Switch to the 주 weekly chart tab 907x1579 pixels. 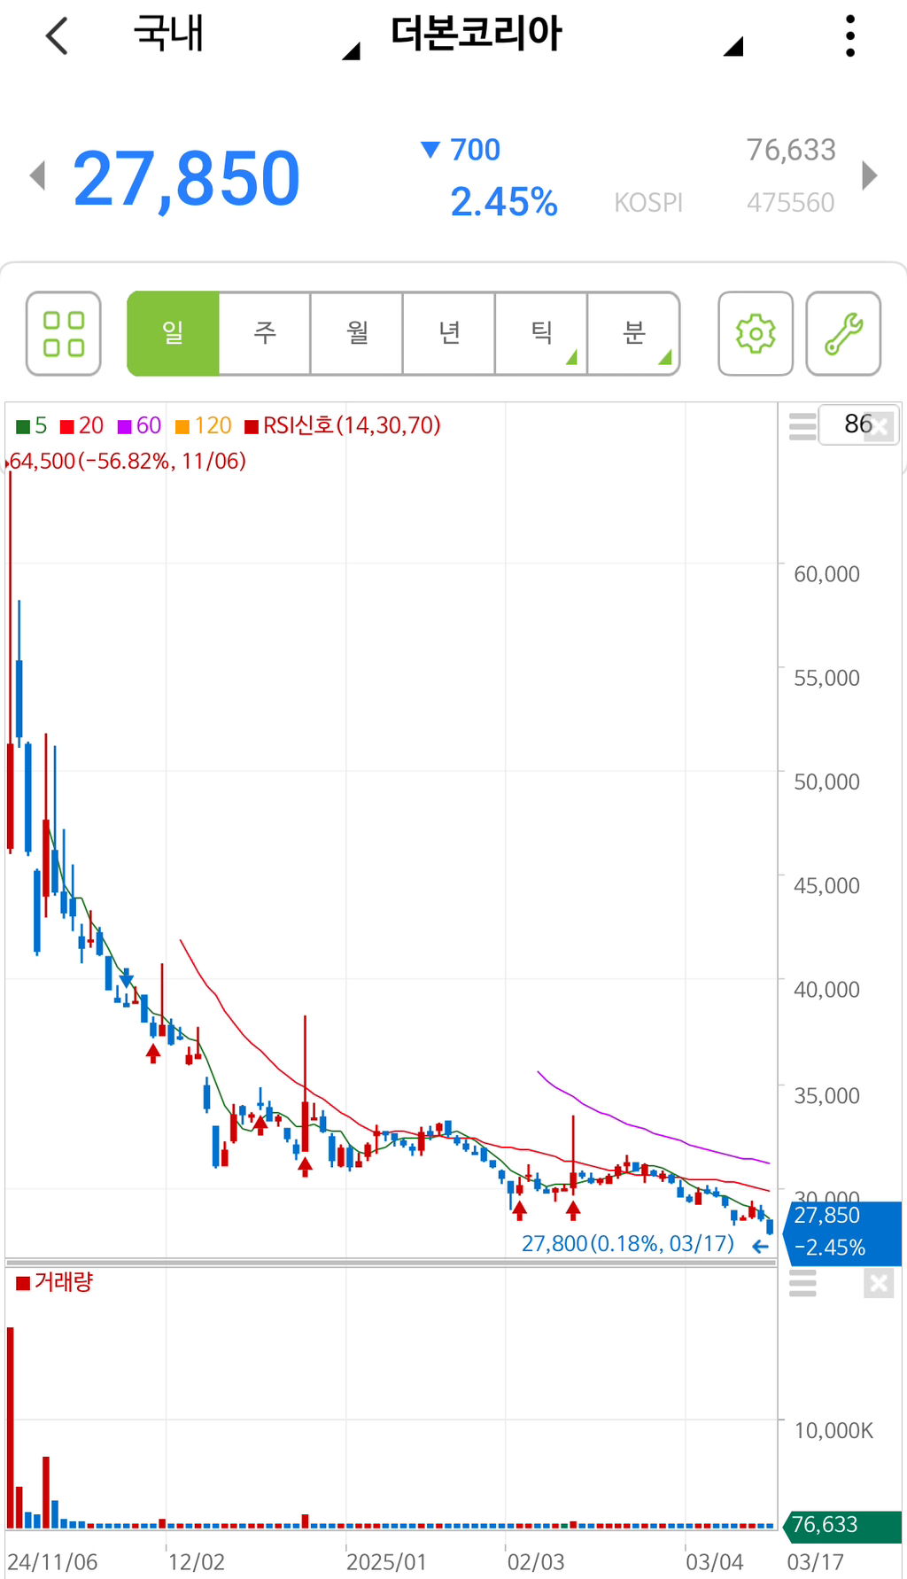265,333
